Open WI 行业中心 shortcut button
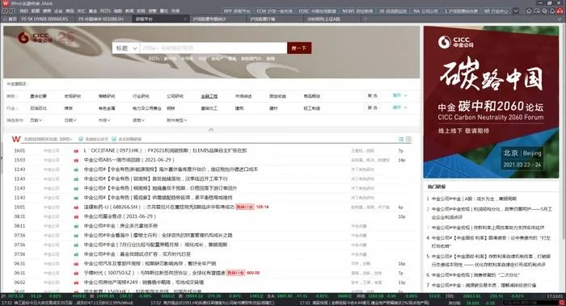This screenshot has width=566, height=306. click(496, 10)
